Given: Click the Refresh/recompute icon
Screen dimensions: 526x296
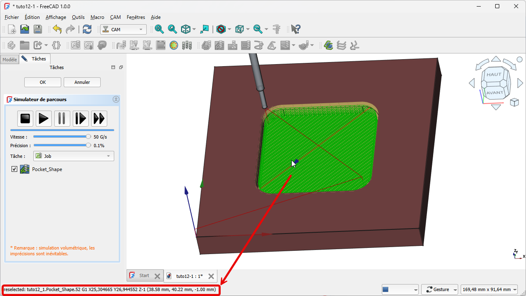Looking at the screenshot, I should [x=87, y=29].
